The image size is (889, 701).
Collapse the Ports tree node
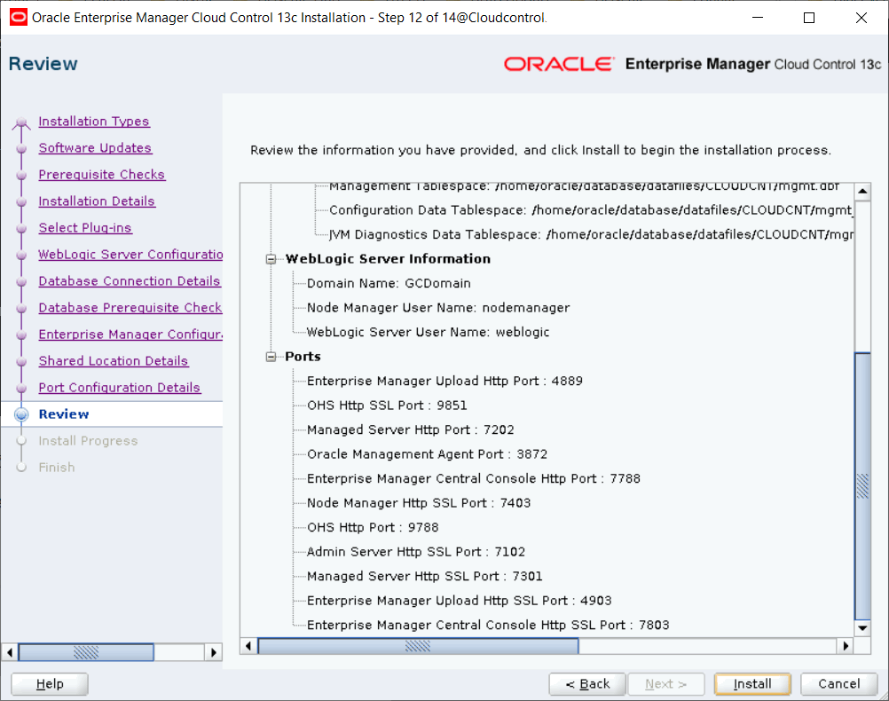pos(271,357)
